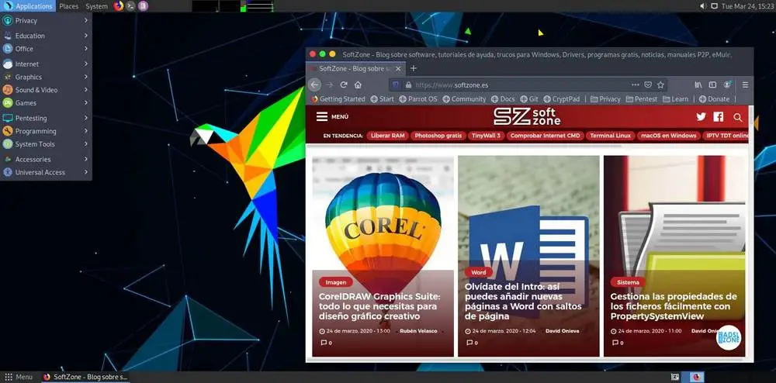
Task: Open the purple launcher icon in top panel
Action: click(143, 6)
